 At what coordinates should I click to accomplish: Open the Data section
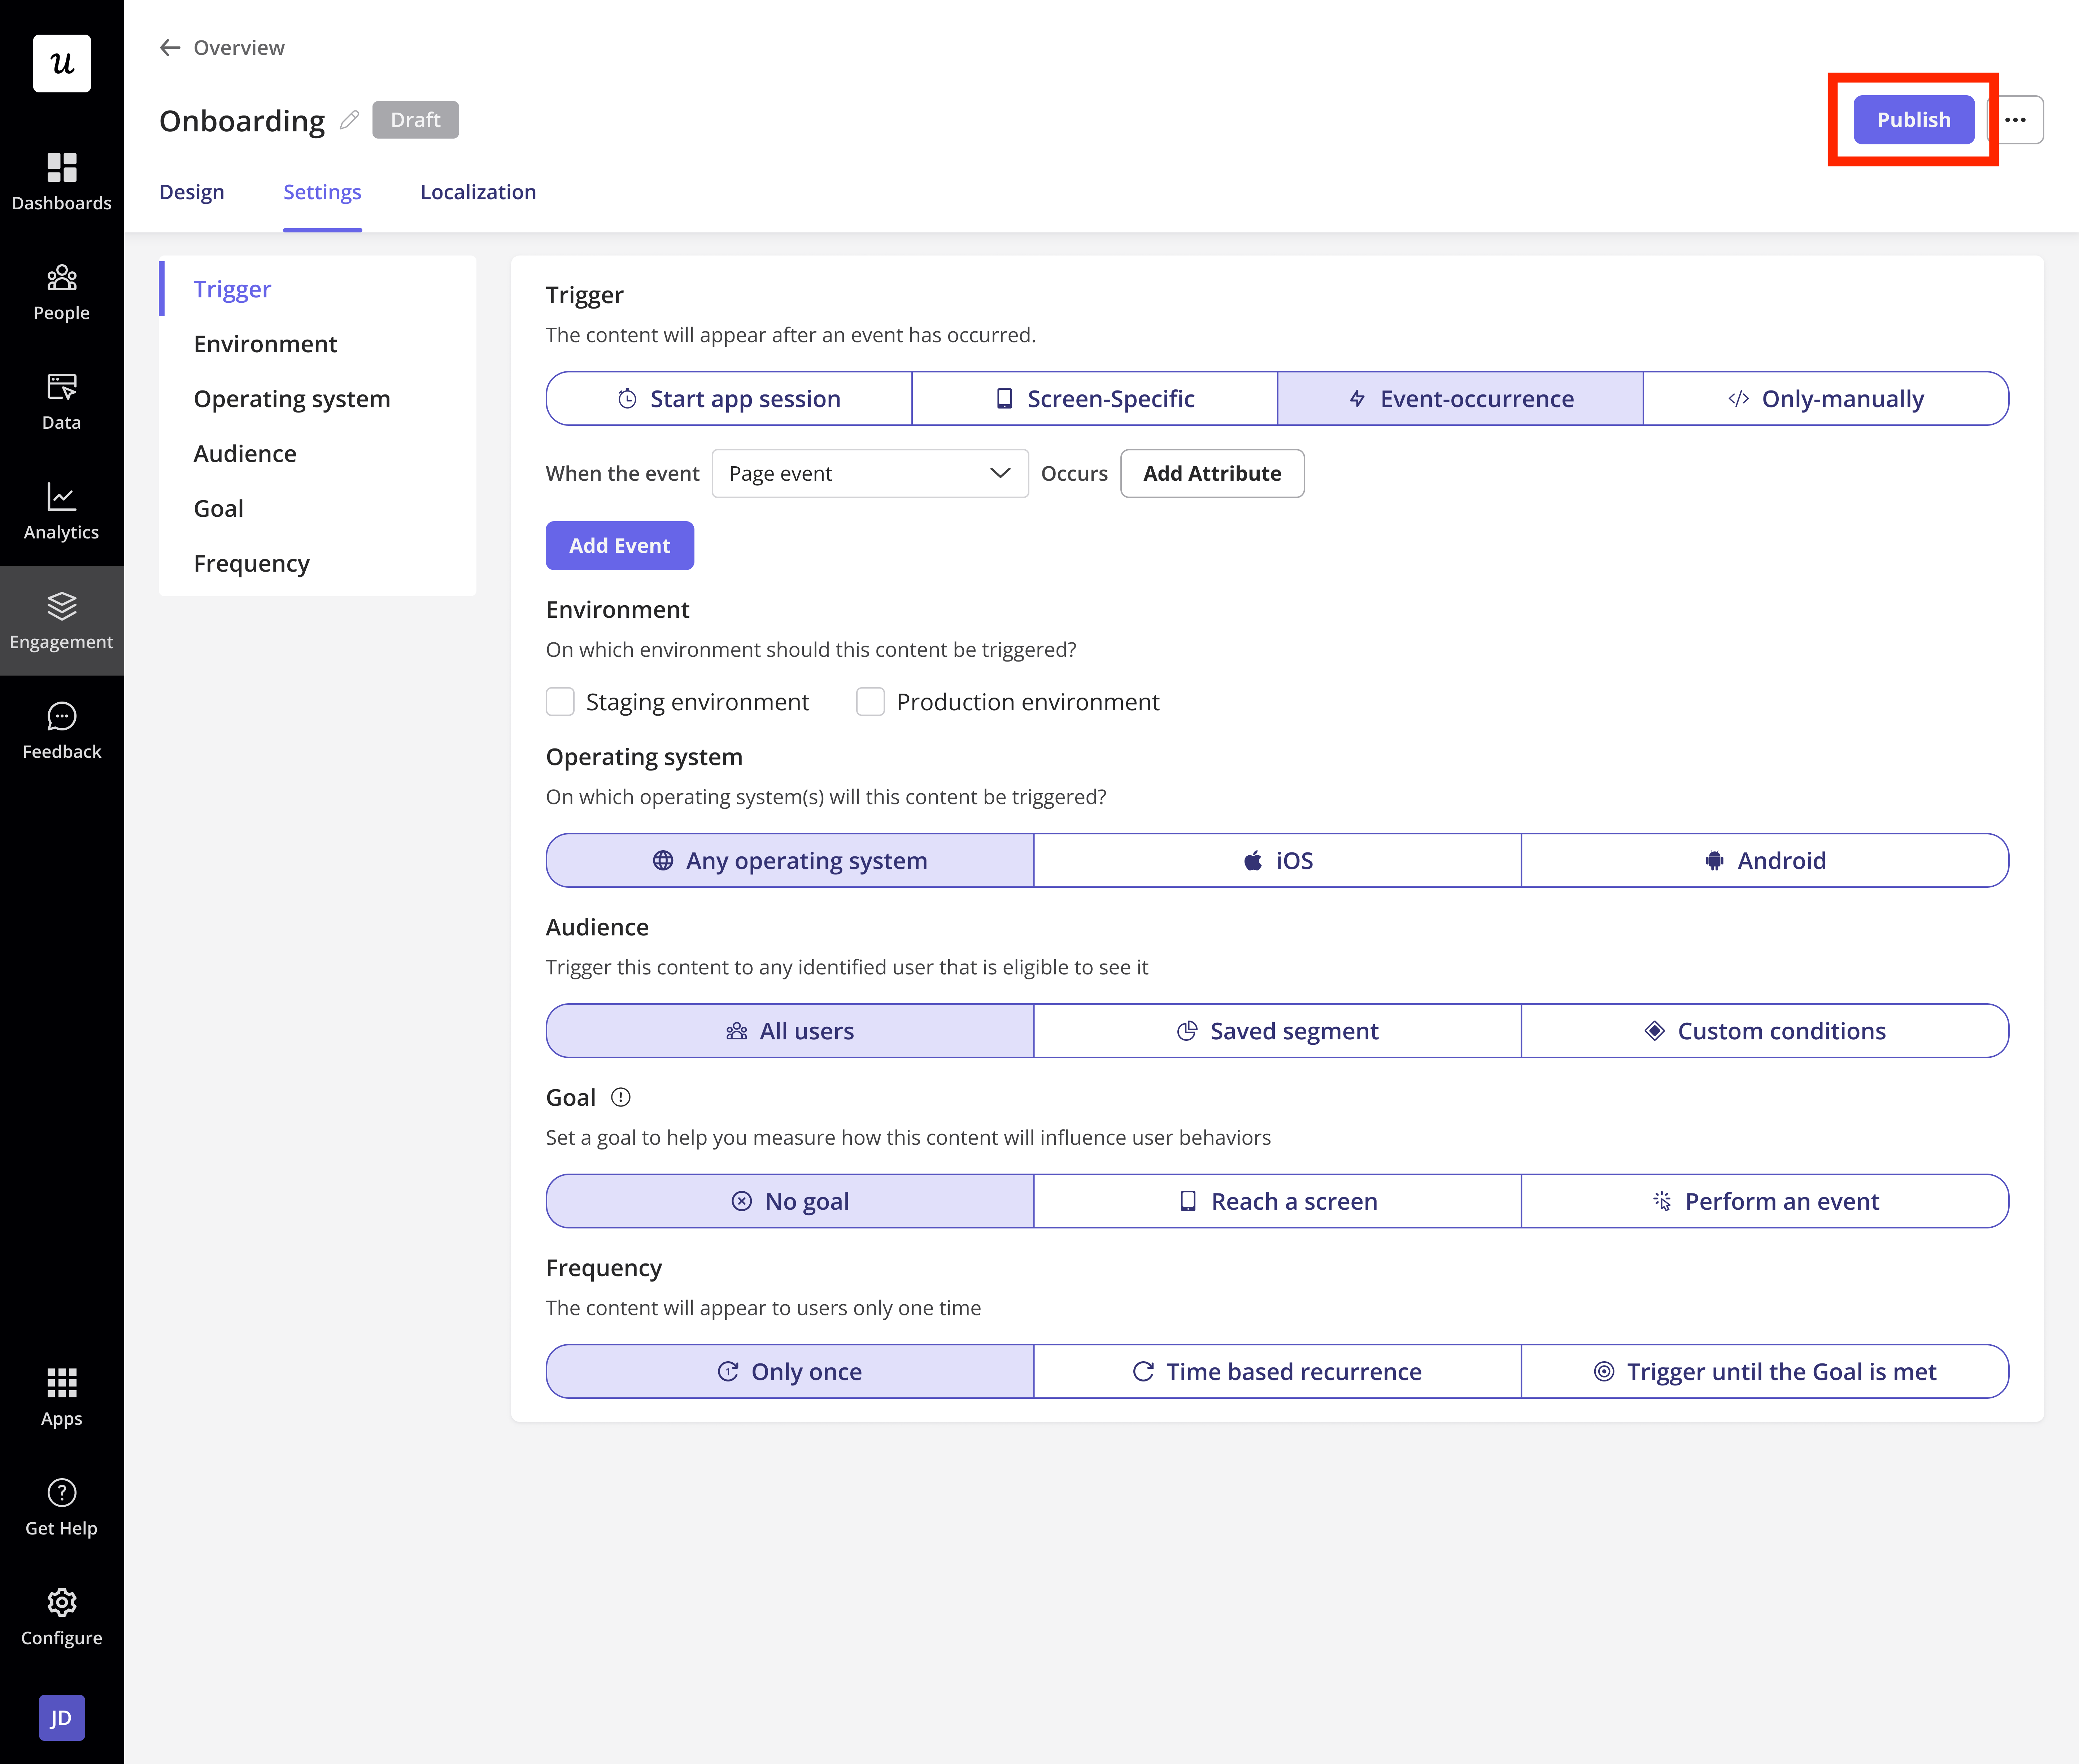tap(62, 402)
